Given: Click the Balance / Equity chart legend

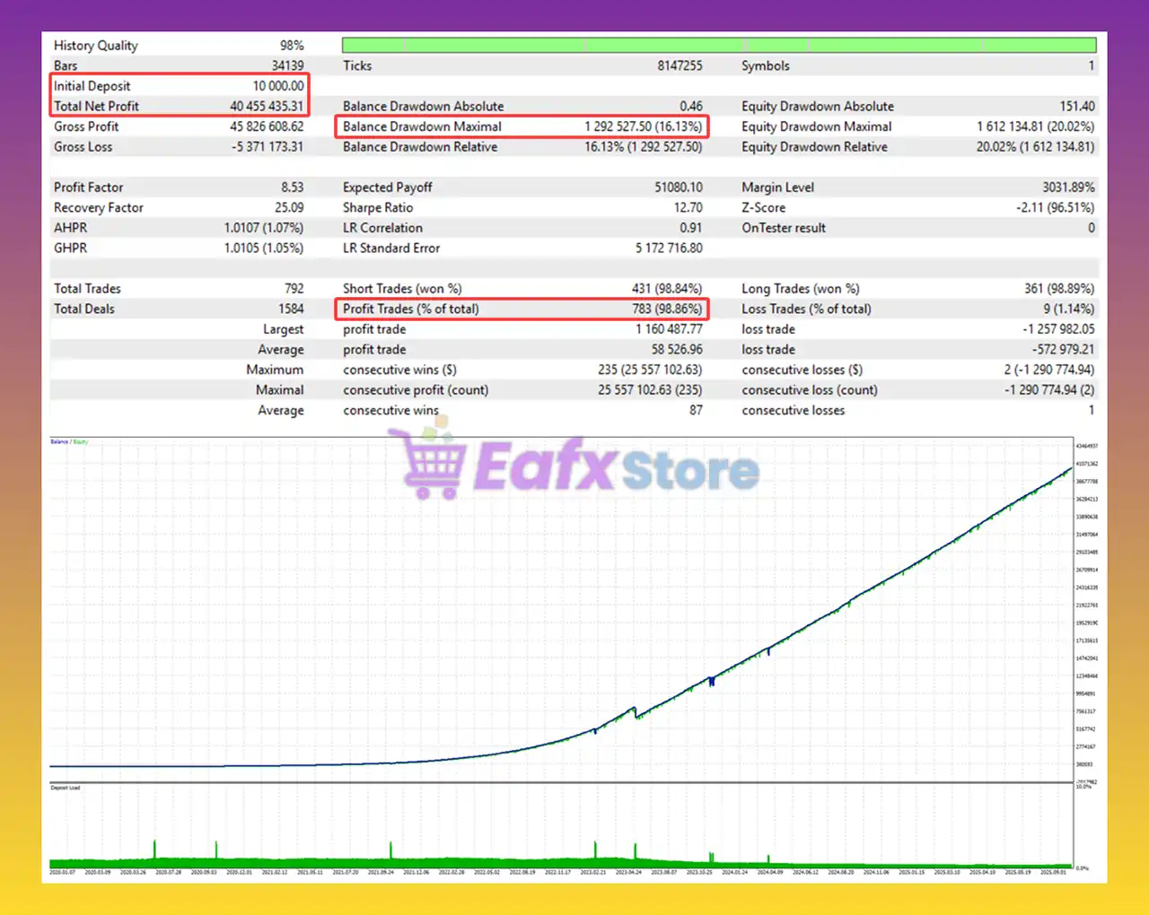Looking at the screenshot, I should pyautogui.click(x=69, y=442).
